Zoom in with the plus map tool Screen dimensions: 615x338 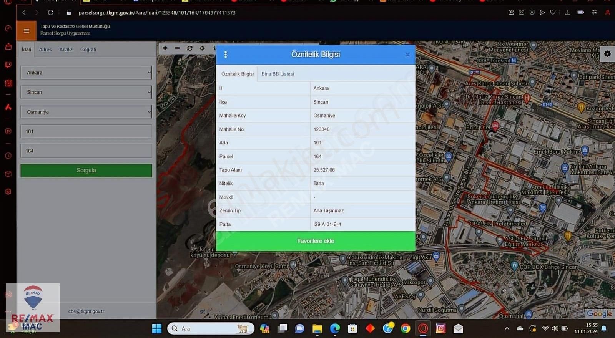(x=165, y=48)
